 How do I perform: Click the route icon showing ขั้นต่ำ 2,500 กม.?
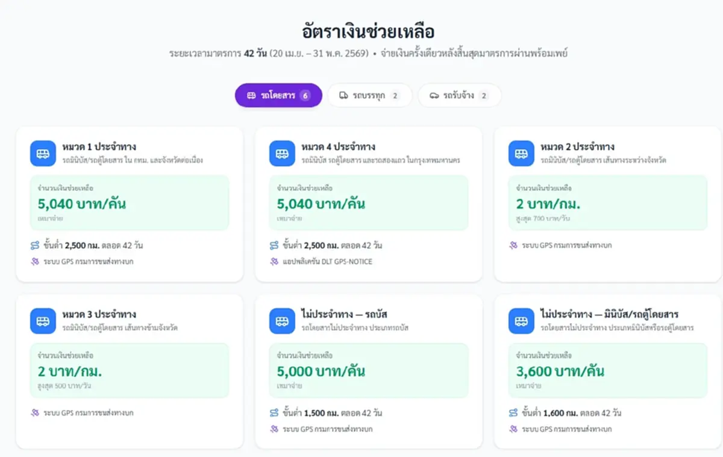coord(34,245)
